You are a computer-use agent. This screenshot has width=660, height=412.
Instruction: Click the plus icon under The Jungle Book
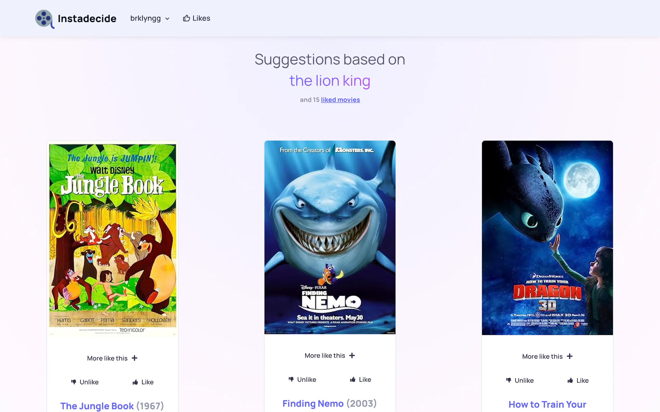[x=135, y=358]
